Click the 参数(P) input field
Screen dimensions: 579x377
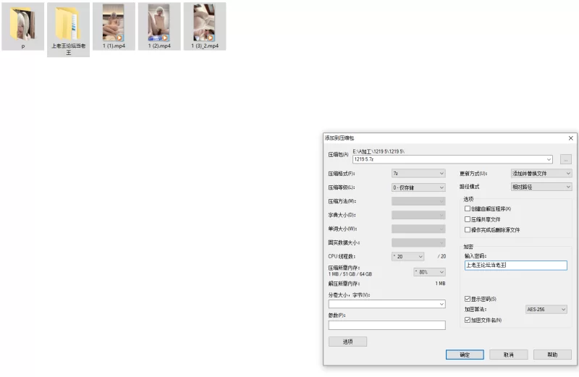(387, 325)
